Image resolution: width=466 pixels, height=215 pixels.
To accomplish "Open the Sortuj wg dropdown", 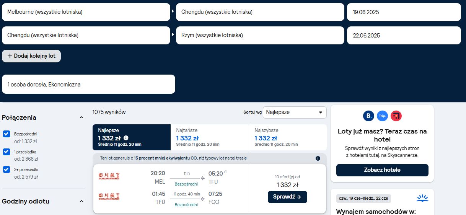I will click(x=295, y=112).
